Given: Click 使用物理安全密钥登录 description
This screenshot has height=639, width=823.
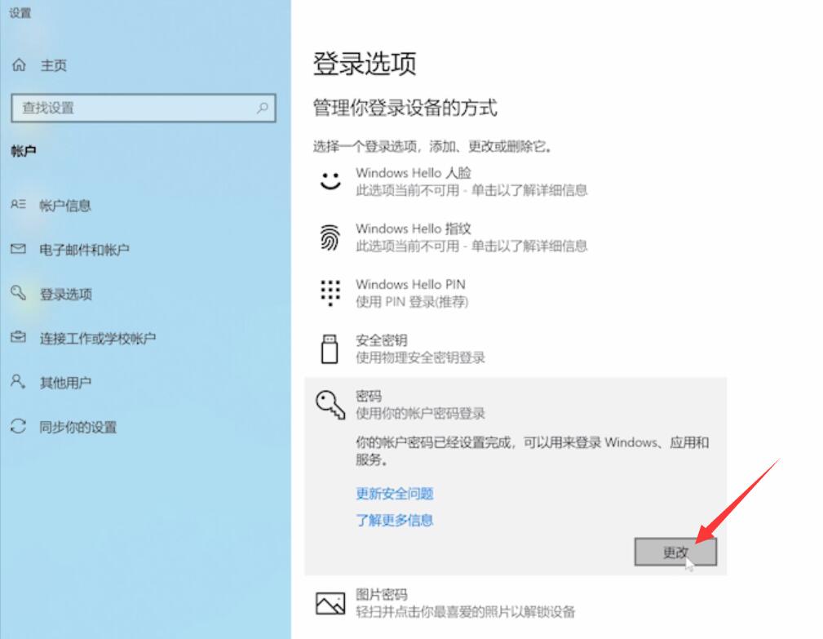Looking at the screenshot, I should pyautogui.click(x=420, y=357).
